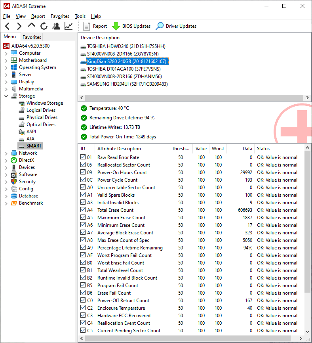Open the Help menu
Image resolution: width=312 pixels, height=343 pixels.
[x=96, y=16]
